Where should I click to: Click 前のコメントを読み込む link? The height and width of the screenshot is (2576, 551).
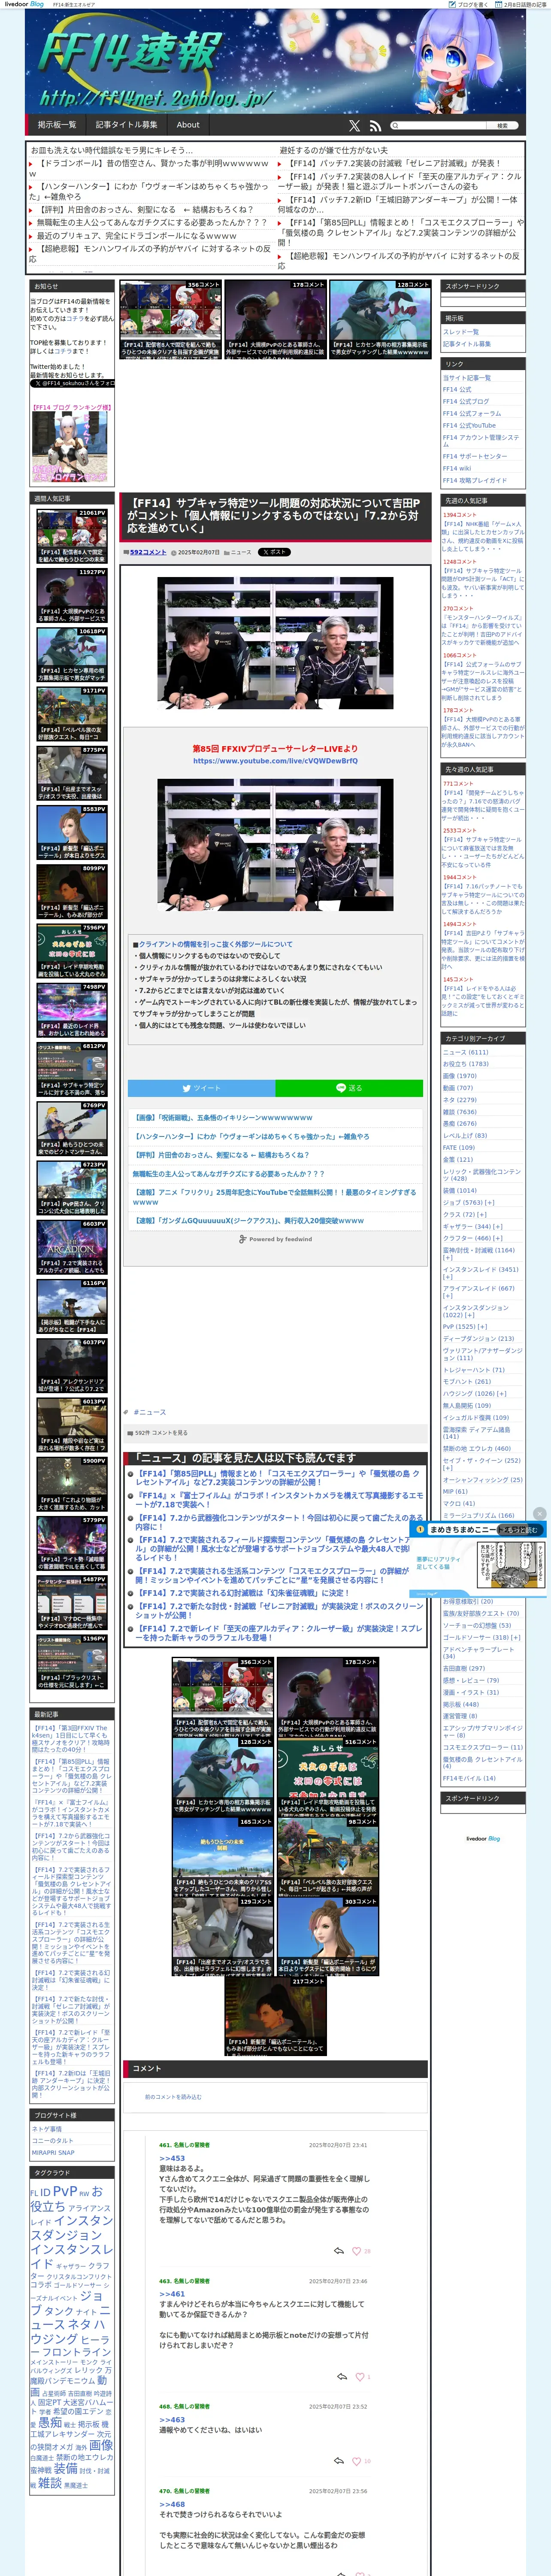173,2096
